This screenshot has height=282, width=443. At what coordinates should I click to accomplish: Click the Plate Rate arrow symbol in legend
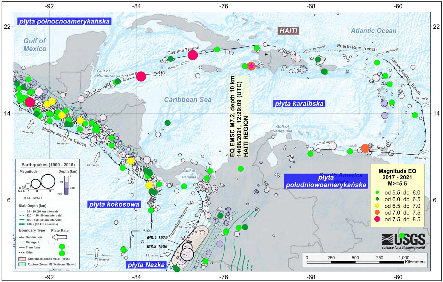59,237
